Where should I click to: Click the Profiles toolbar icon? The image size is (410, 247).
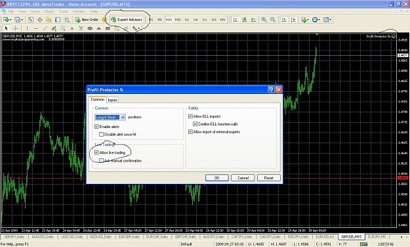(x=17, y=20)
